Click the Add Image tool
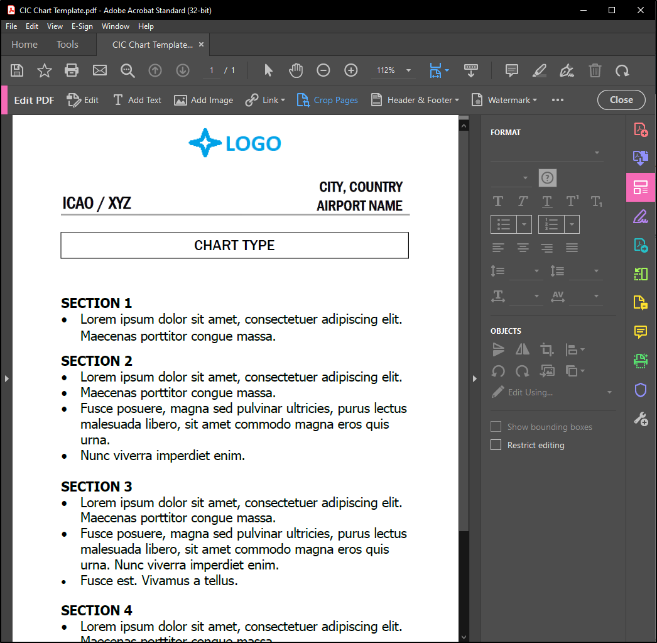657x643 pixels. pos(204,100)
